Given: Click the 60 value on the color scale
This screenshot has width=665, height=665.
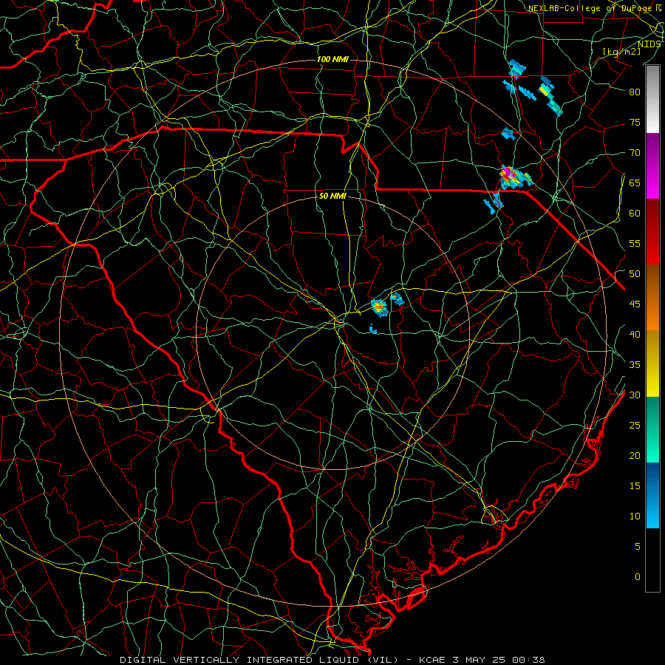Looking at the screenshot, I should coord(635,214).
